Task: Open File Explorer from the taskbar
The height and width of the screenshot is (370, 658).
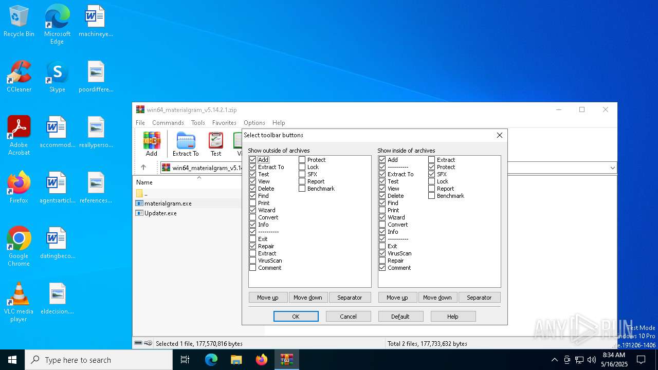Action: tap(236, 360)
